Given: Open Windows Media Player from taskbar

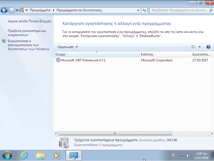Looking at the screenshot, I should pos(57,156).
